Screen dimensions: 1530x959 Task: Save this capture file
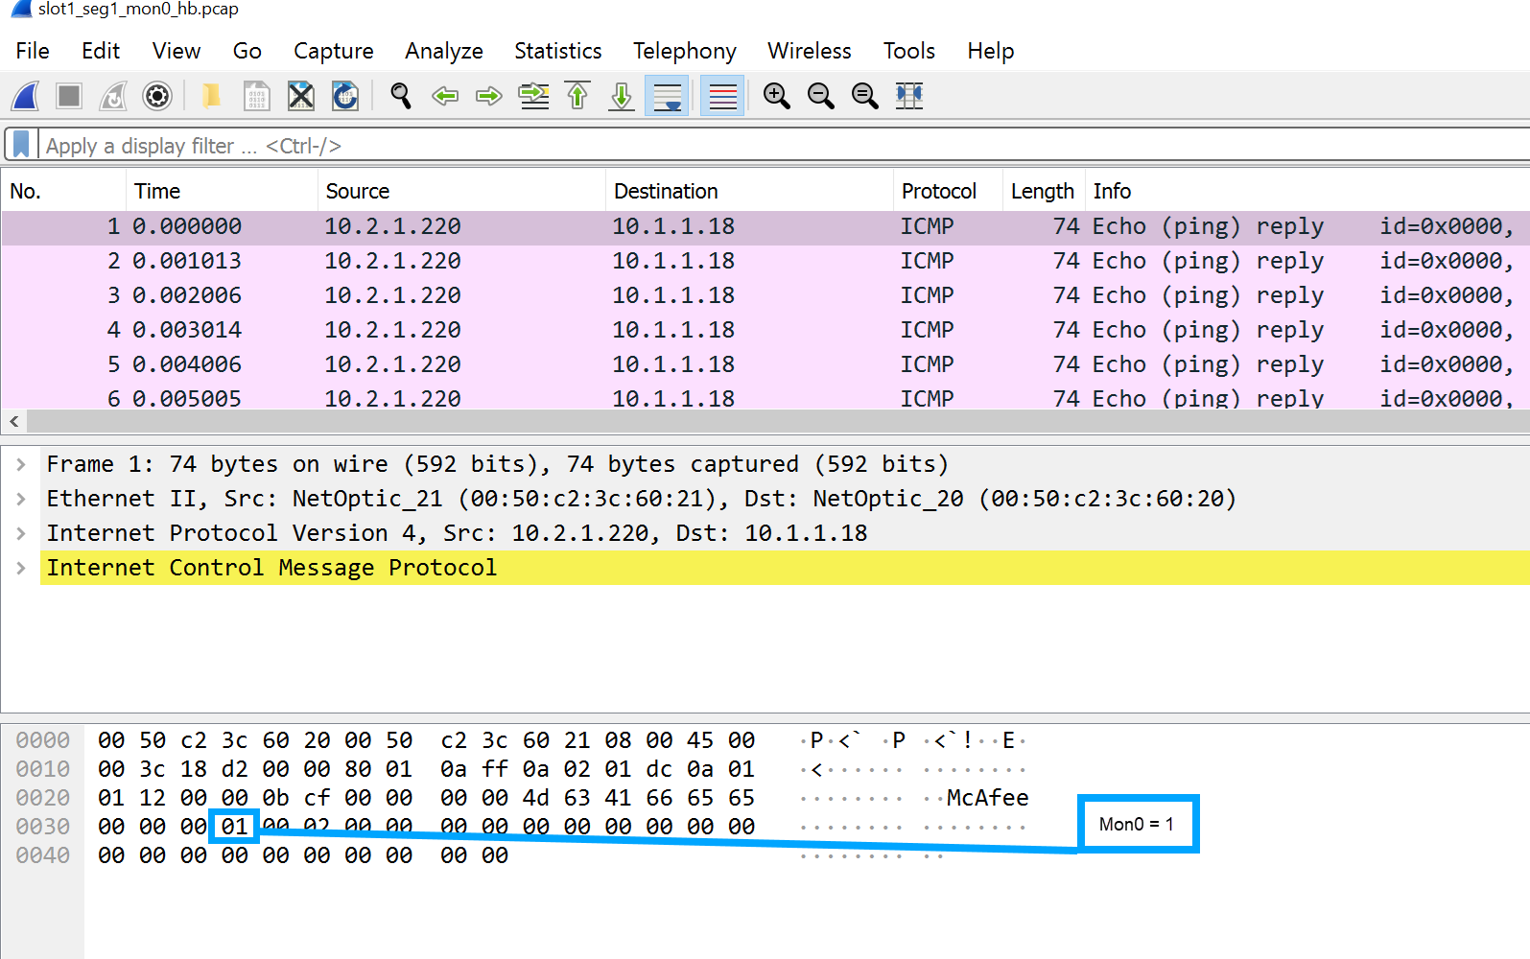256,96
